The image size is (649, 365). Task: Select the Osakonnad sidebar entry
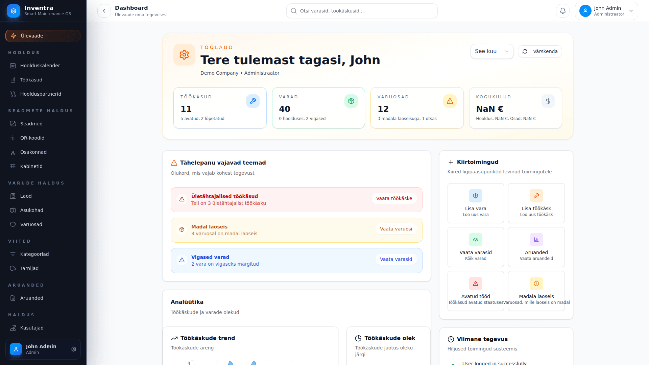click(33, 152)
